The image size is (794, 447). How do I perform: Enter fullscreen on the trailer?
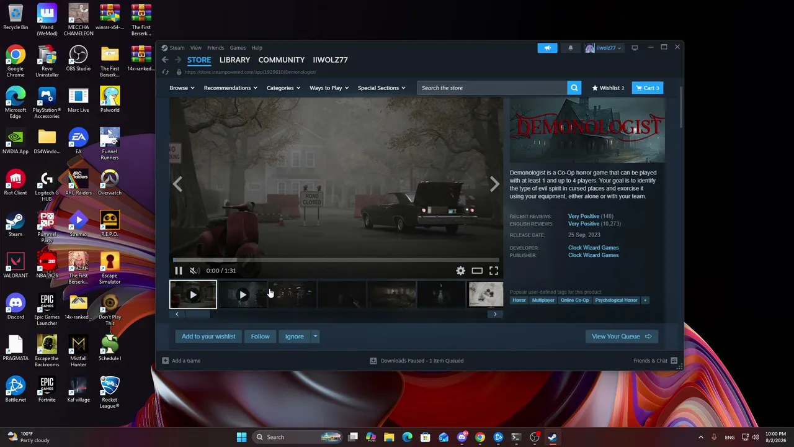point(494,271)
